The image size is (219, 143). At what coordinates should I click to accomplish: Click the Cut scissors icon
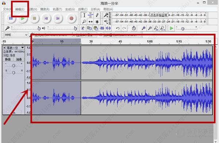pyautogui.click(x=83, y=28)
